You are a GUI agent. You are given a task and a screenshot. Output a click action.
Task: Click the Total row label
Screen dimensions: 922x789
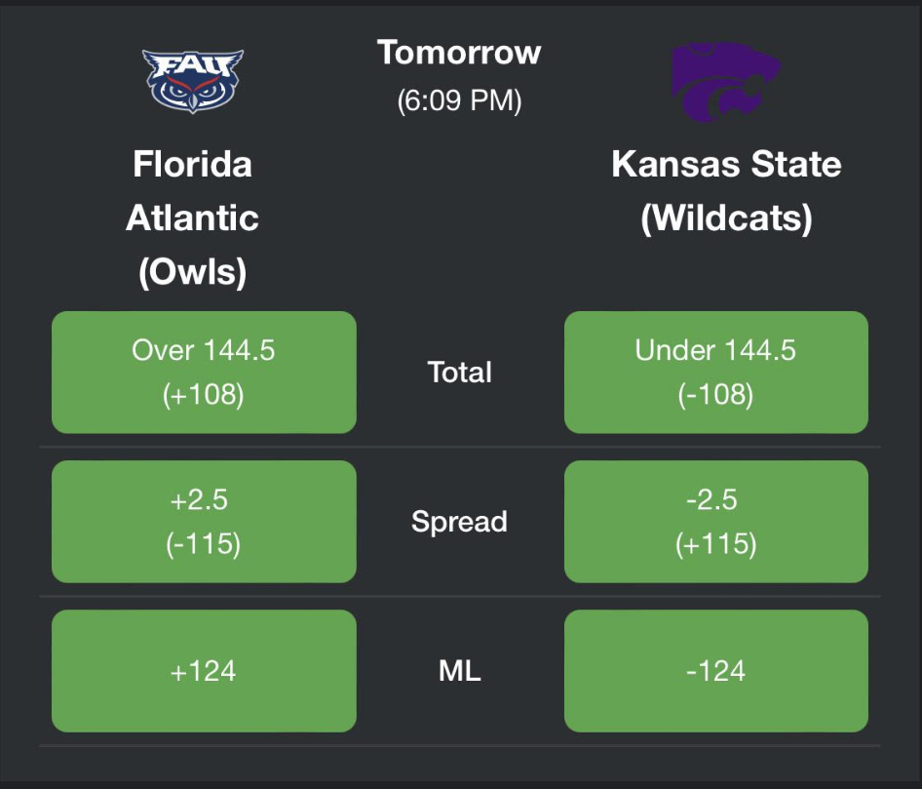[459, 373]
